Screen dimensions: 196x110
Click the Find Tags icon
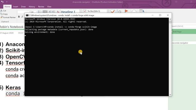(x=119, y=11)
